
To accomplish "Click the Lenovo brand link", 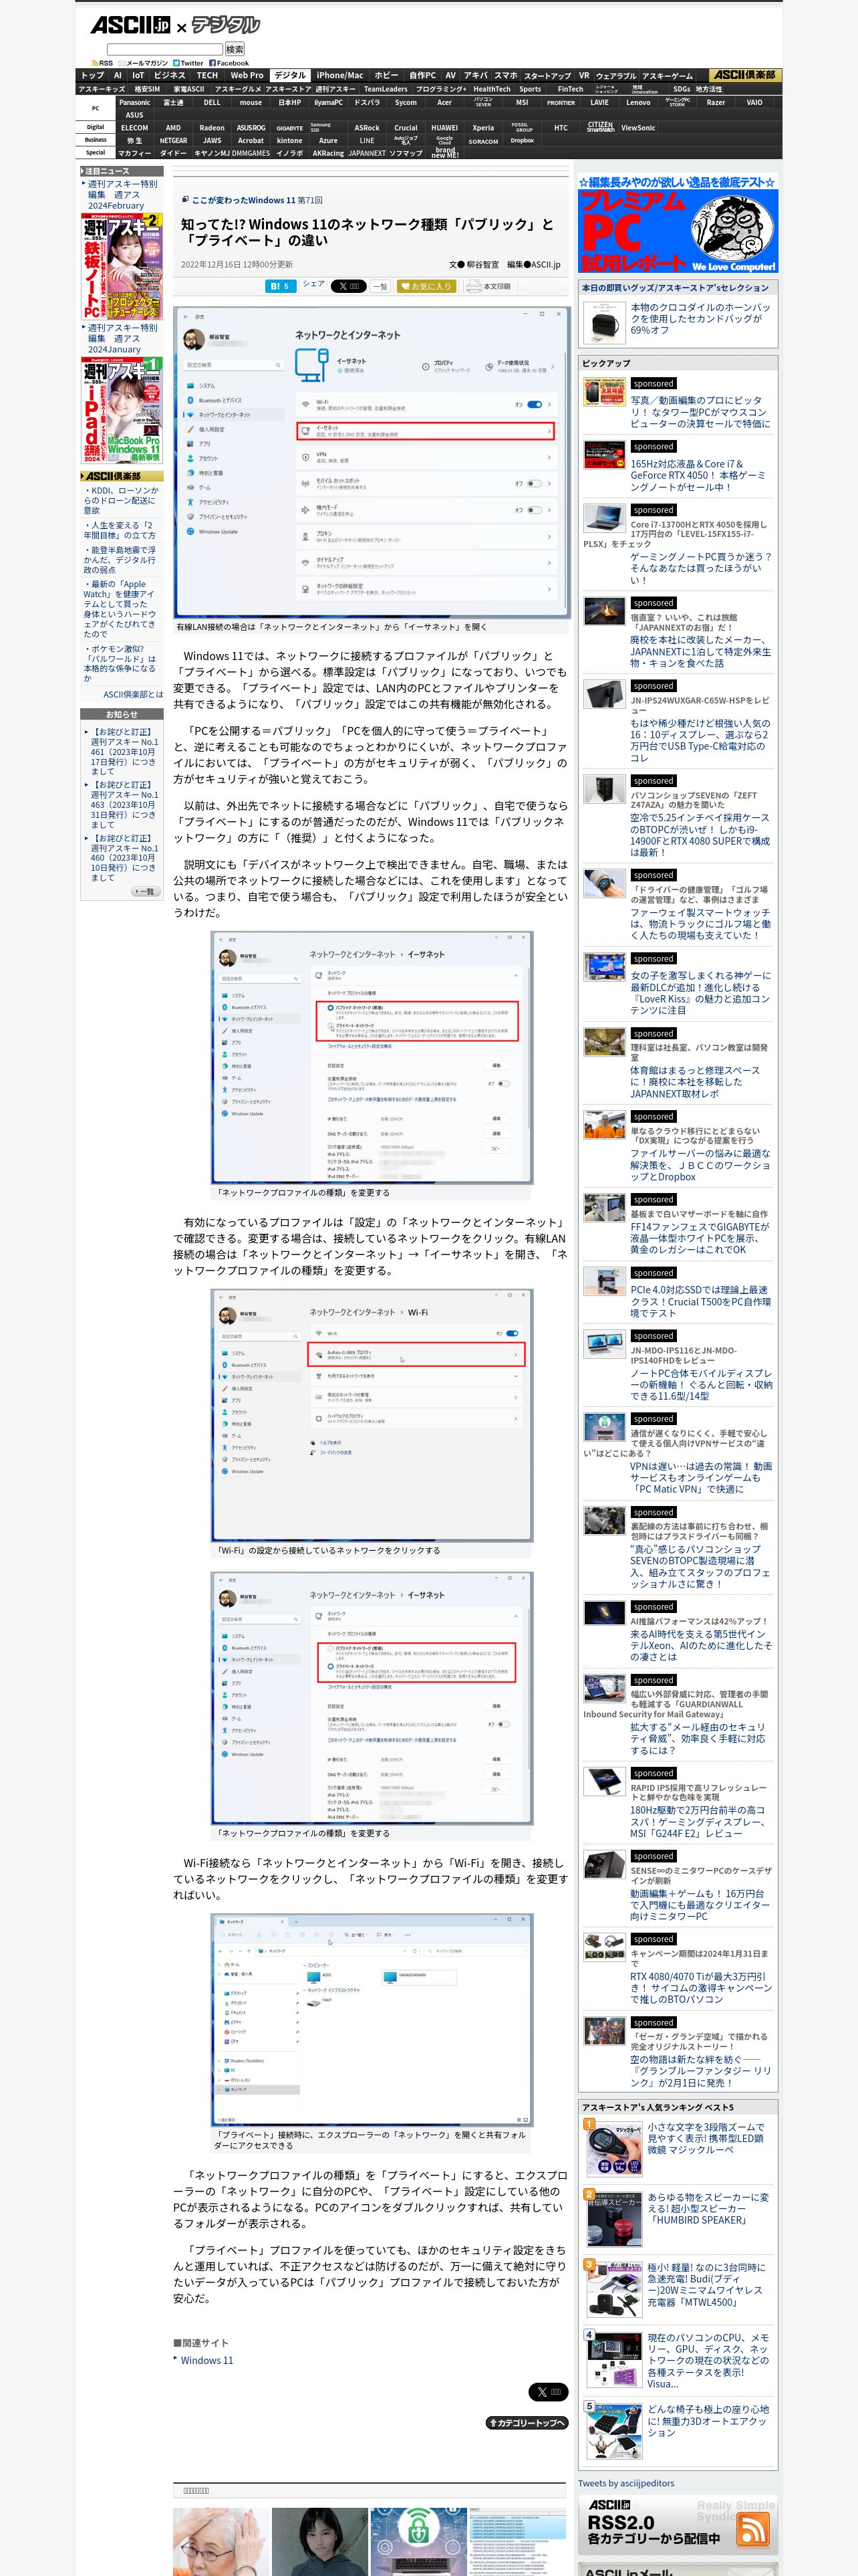I will pyautogui.click(x=638, y=102).
